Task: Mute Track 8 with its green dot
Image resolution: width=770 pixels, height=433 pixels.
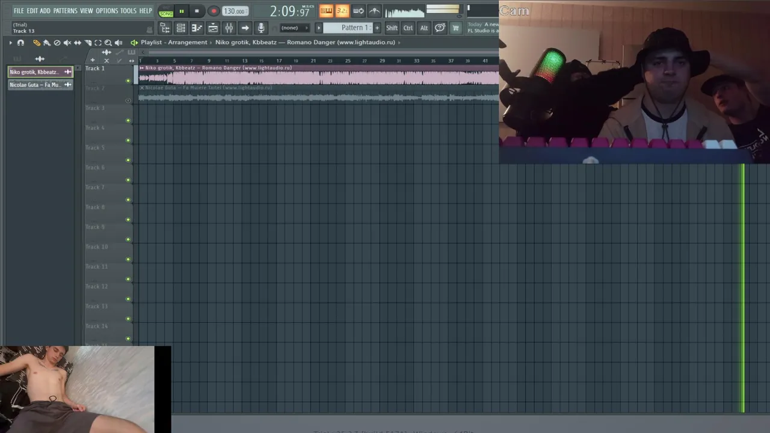Action: tap(128, 220)
